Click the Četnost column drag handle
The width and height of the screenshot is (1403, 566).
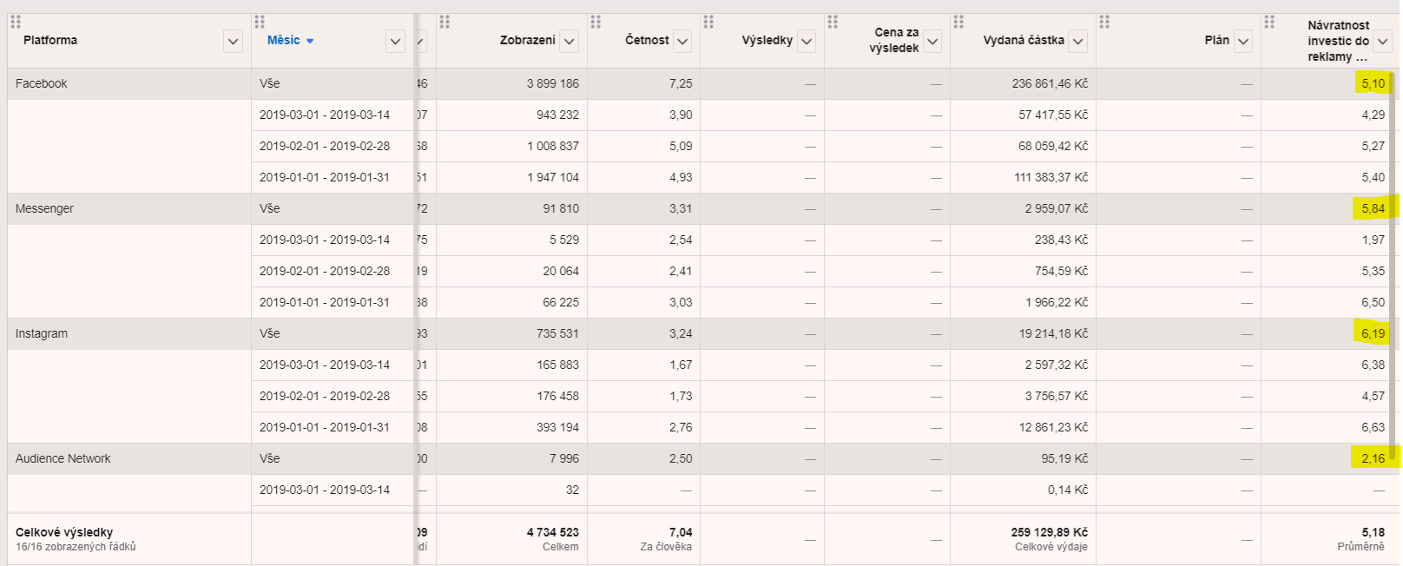coord(596,22)
